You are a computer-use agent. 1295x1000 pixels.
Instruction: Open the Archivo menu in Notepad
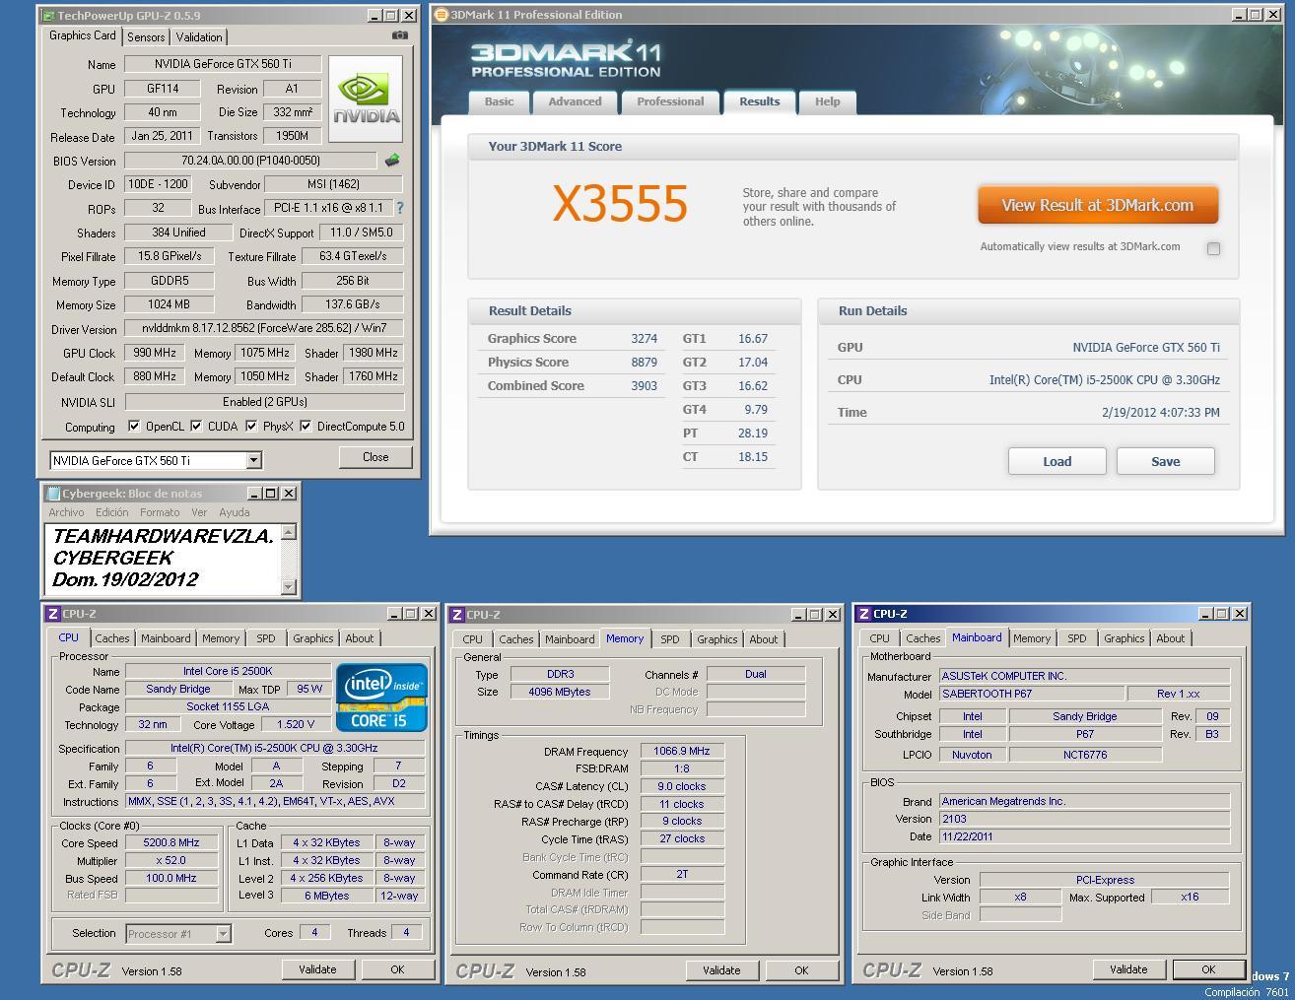pyautogui.click(x=67, y=512)
